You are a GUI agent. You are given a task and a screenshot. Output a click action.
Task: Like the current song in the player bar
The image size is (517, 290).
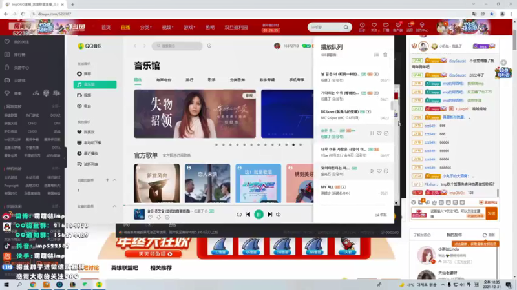[x=151, y=217]
